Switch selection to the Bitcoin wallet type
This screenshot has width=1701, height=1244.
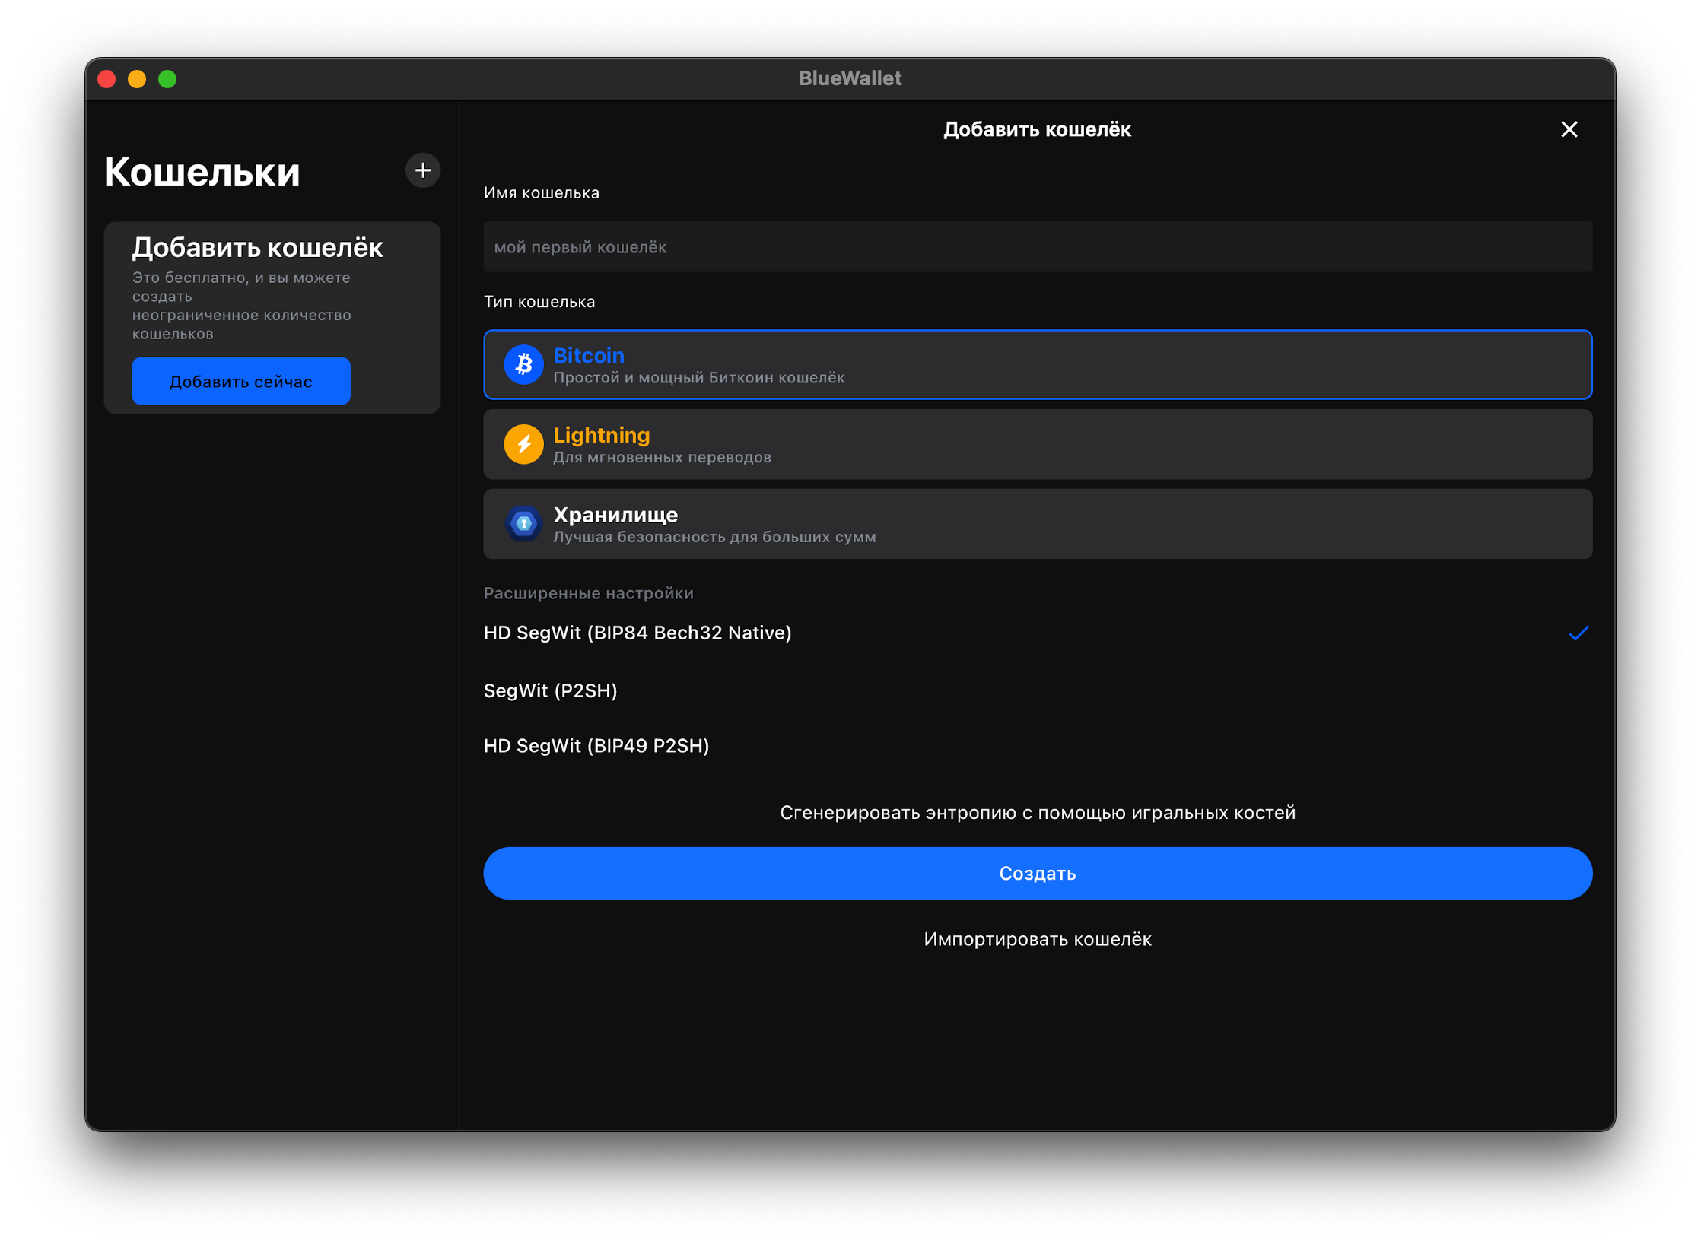pyautogui.click(x=1037, y=364)
